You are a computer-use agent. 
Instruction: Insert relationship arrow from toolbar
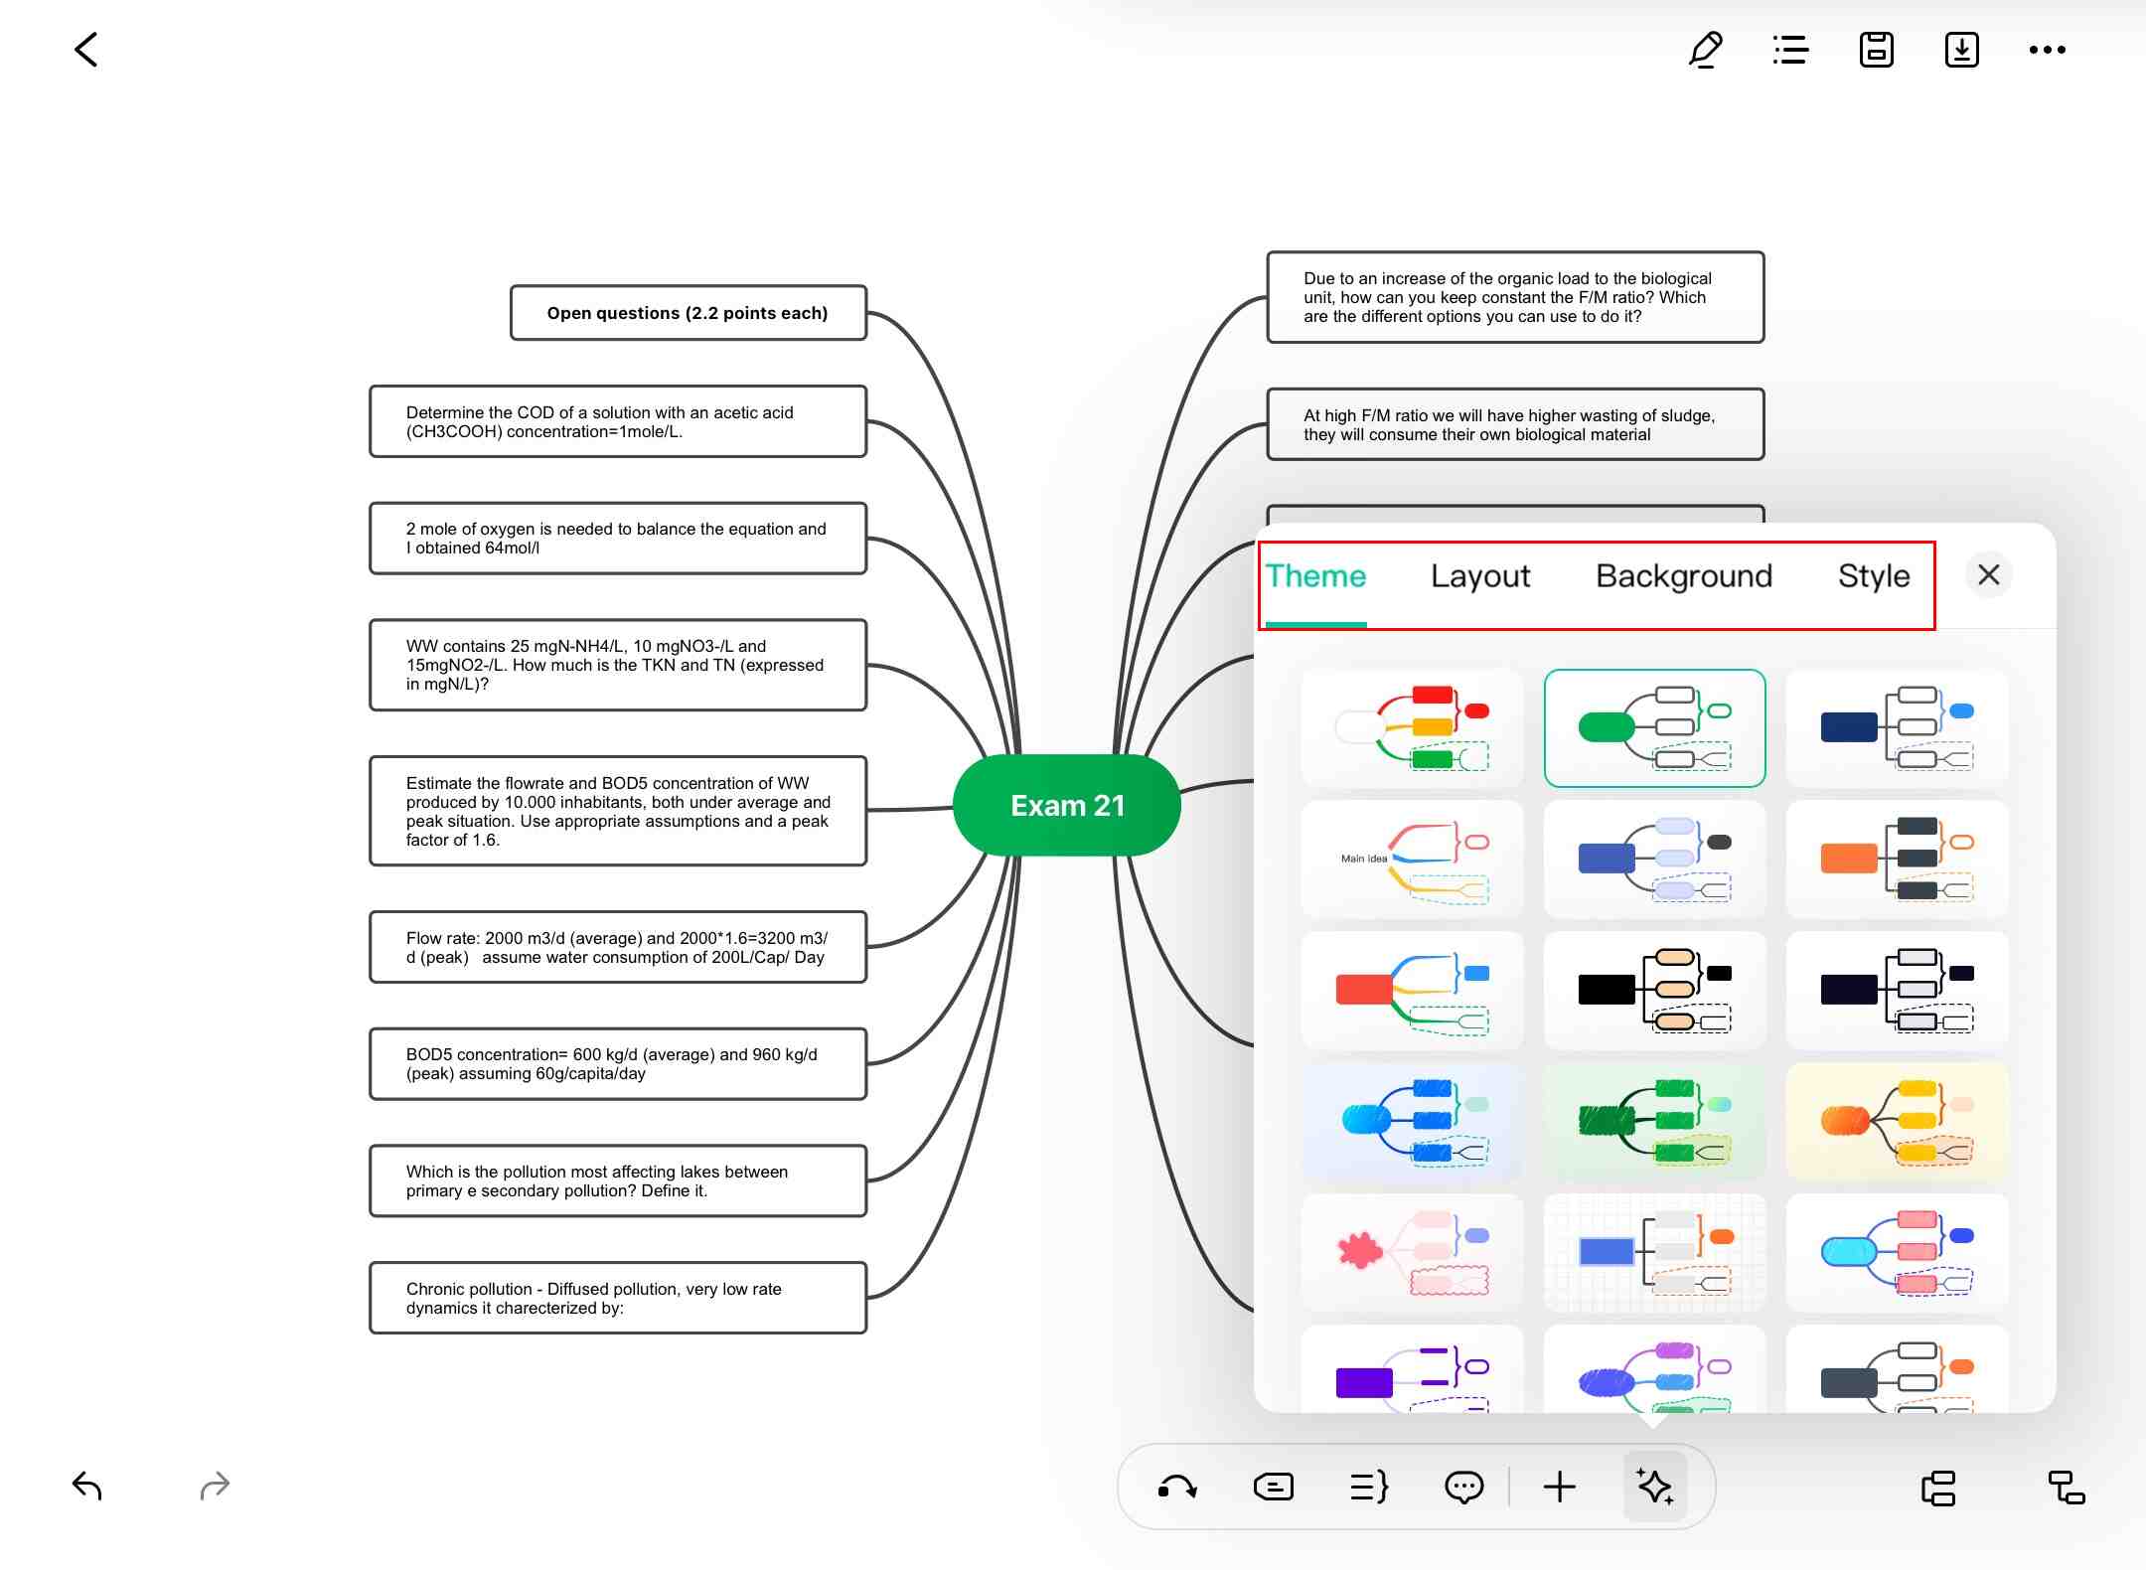click(x=1177, y=1488)
